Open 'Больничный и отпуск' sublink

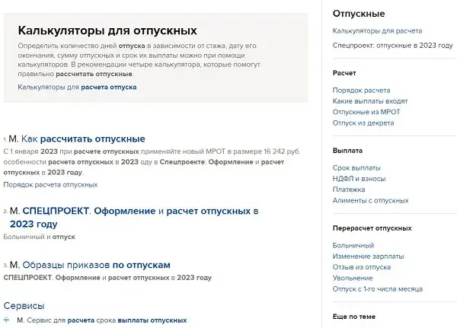click(40, 237)
